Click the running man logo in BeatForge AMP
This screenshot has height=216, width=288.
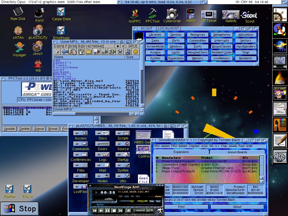pos(160,211)
